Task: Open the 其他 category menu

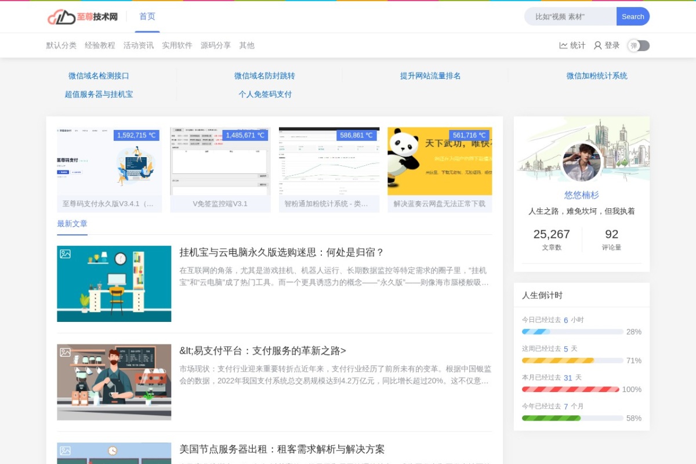Action: click(x=246, y=45)
